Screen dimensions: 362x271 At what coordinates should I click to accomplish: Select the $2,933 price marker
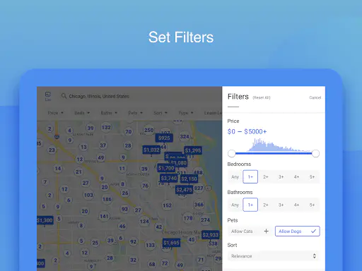coord(211,235)
